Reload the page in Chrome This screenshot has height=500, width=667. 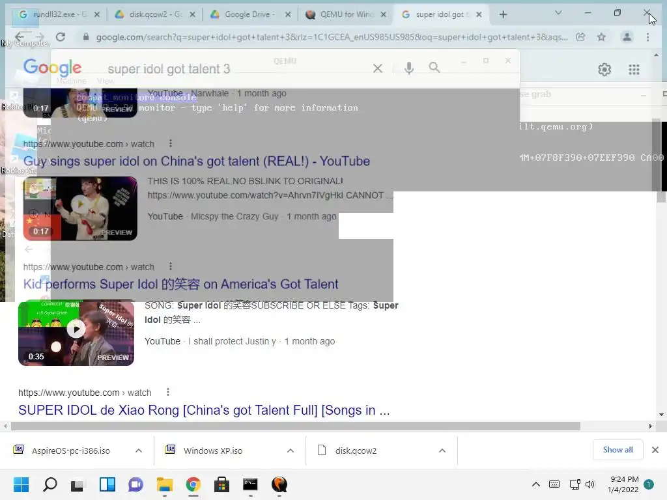point(61,37)
